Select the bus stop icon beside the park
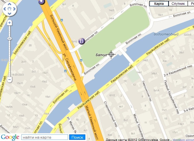The height and width of the screenshot is (141, 194). coord(81,60)
